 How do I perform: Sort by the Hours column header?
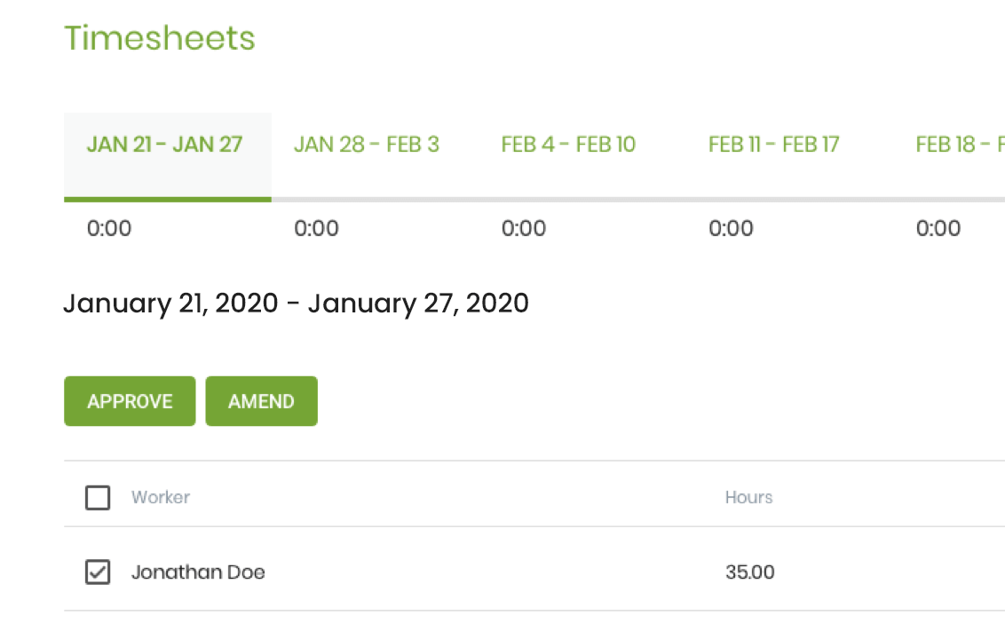click(748, 497)
